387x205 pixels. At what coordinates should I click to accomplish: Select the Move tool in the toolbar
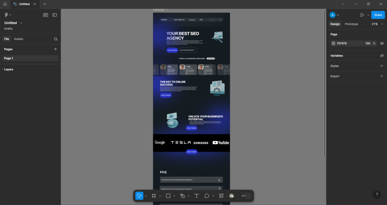click(x=139, y=196)
